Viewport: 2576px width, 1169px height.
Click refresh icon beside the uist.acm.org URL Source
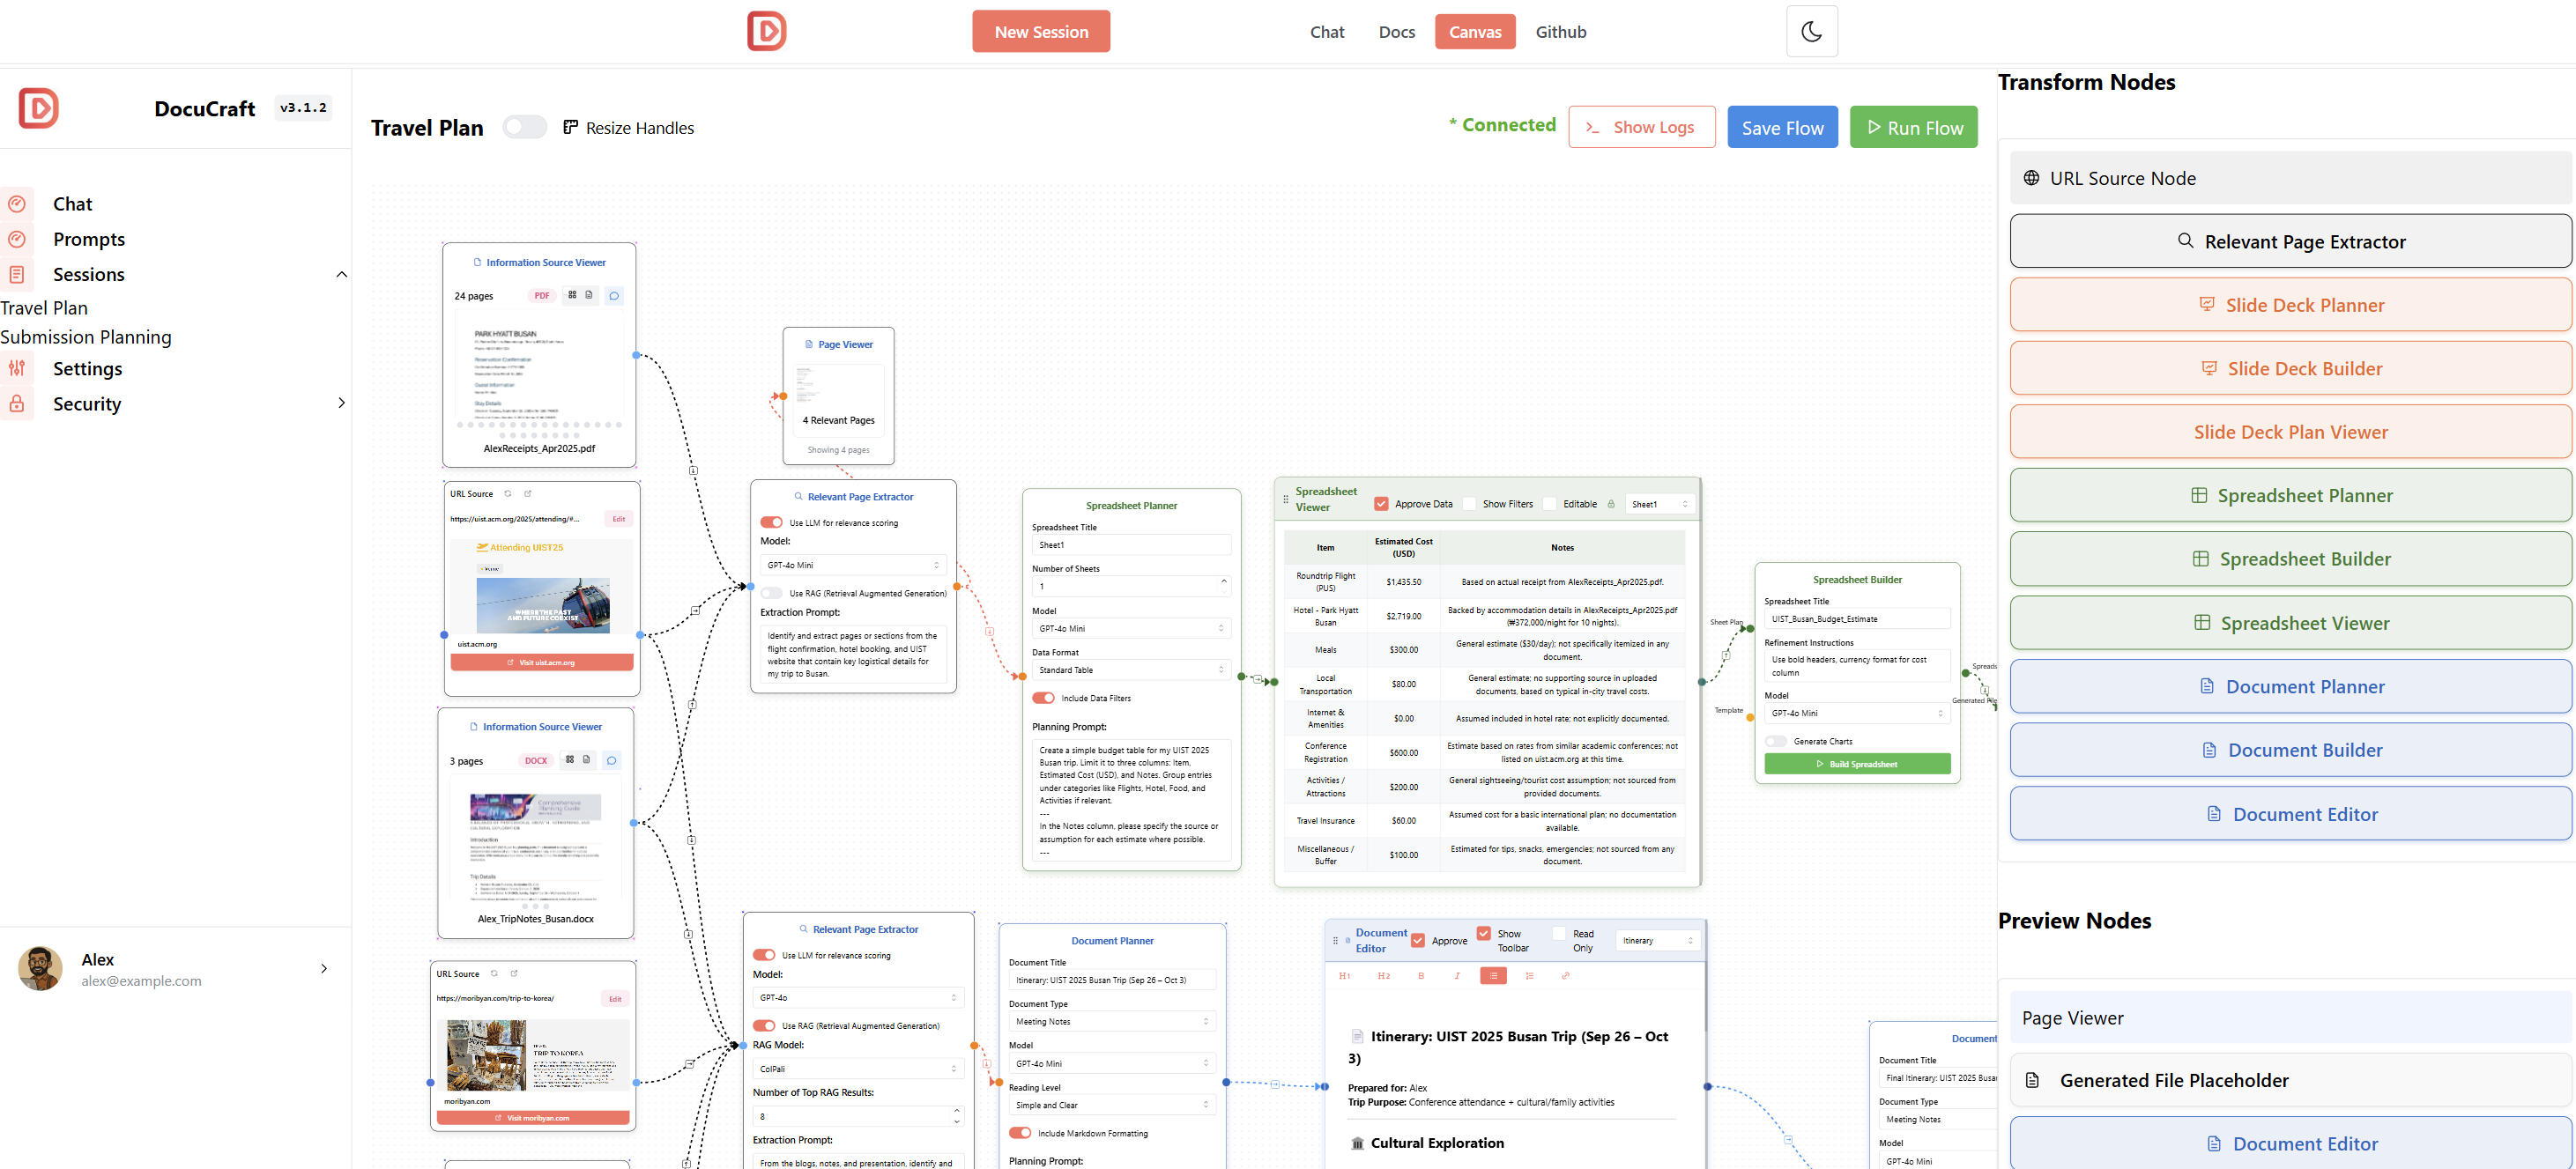508,494
